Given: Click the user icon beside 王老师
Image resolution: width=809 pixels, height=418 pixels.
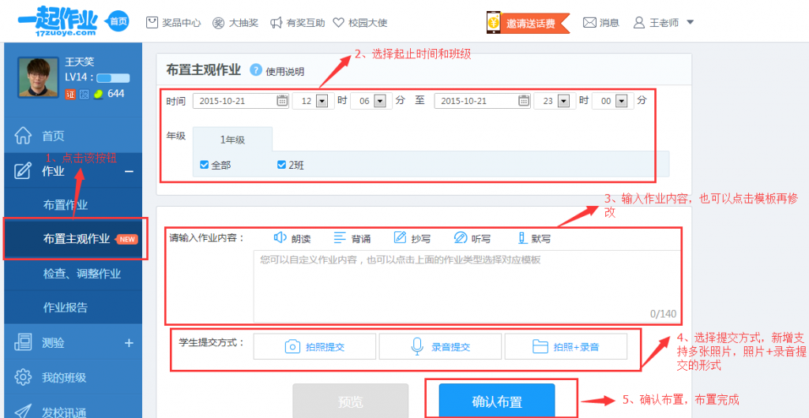Looking at the screenshot, I should point(639,23).
